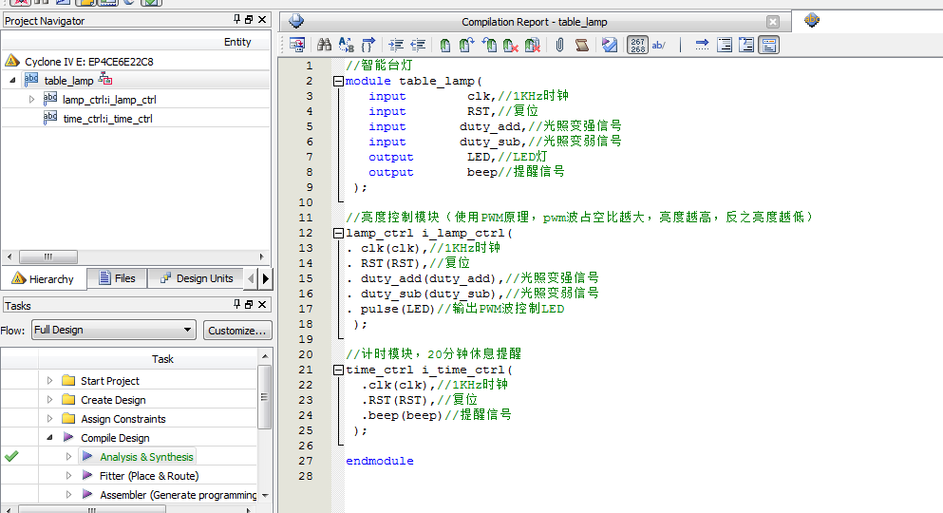
Task: Close the Project Navigator panel
Action: click(262, 19)
